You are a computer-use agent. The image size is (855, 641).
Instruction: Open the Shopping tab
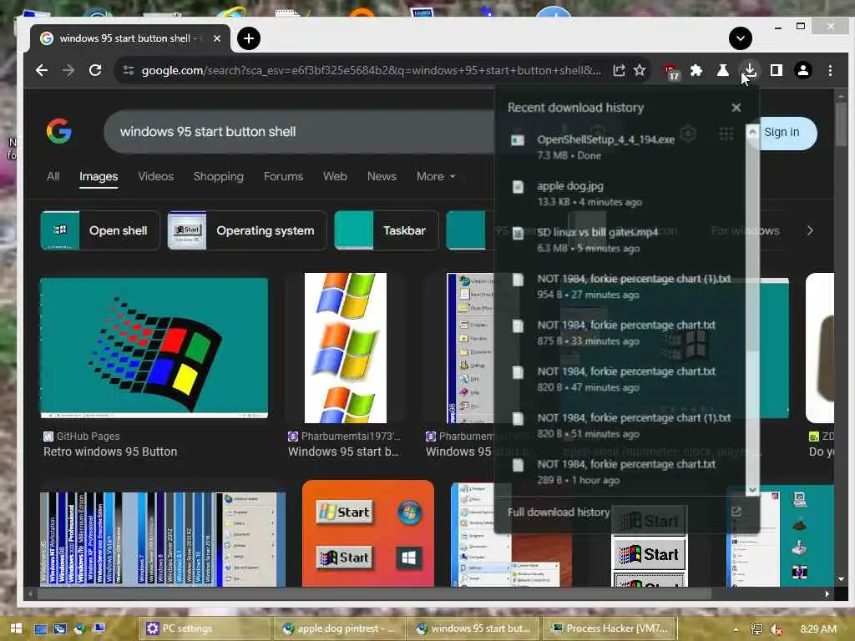(219, 177)
